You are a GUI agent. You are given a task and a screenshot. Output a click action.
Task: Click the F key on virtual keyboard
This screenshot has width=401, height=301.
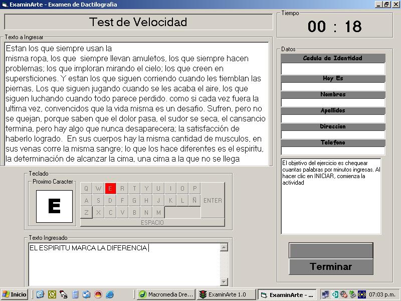coord(122,200)
